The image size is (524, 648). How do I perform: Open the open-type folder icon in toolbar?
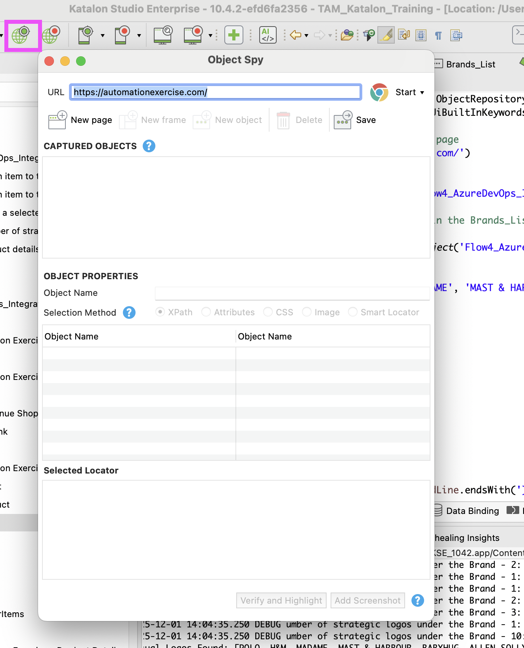(347, 35)
